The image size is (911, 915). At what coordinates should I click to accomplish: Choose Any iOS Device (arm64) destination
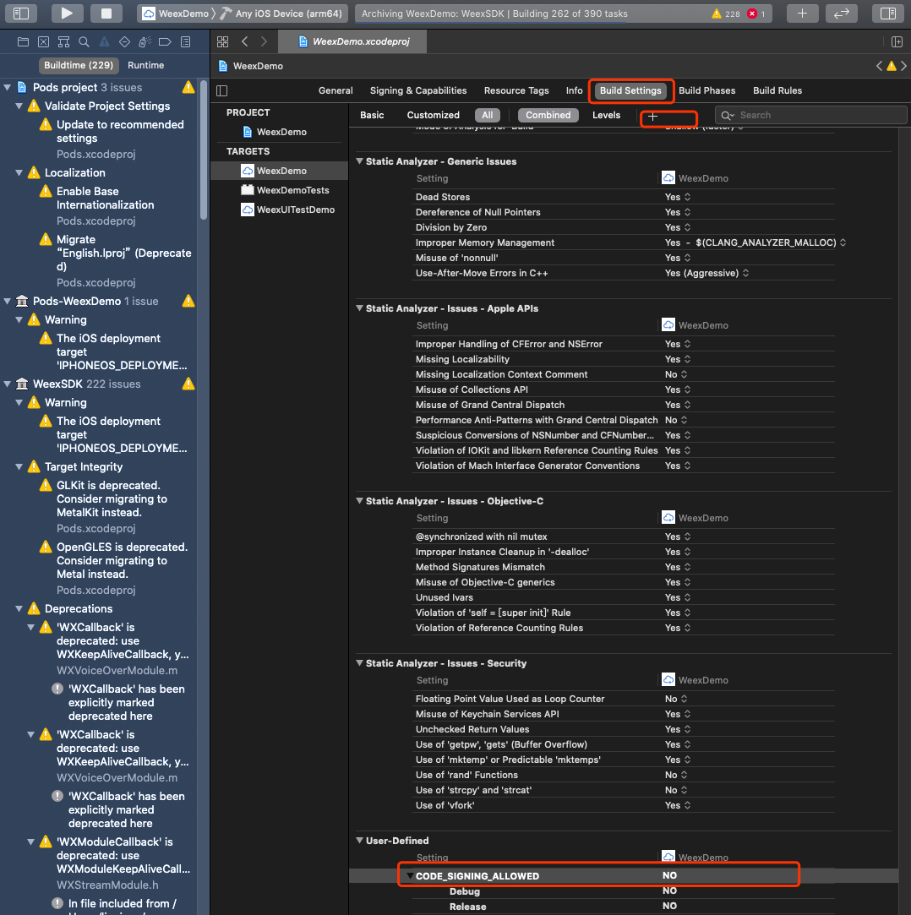281,14
